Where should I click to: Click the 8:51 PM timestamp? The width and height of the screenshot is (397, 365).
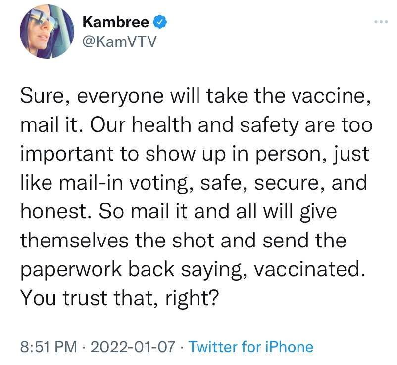tap(49, 347)
